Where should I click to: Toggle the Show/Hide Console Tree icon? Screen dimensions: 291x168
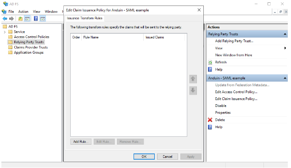coord(27,18)
